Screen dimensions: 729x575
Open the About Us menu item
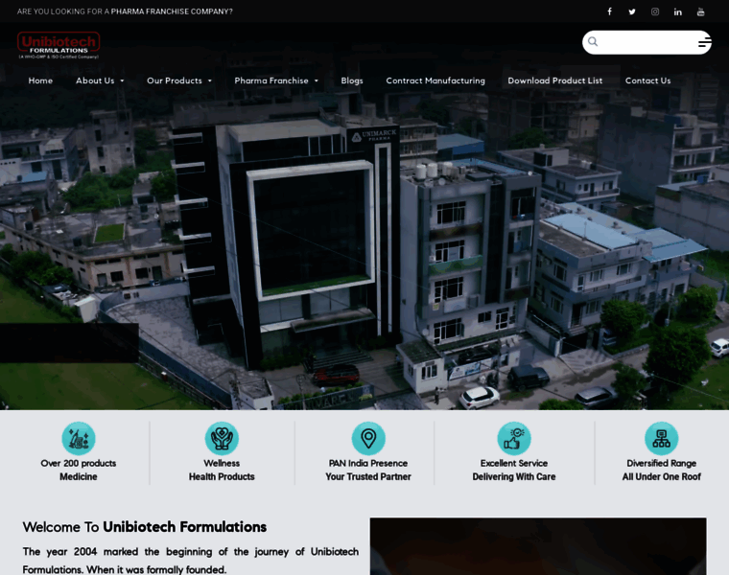95,80
